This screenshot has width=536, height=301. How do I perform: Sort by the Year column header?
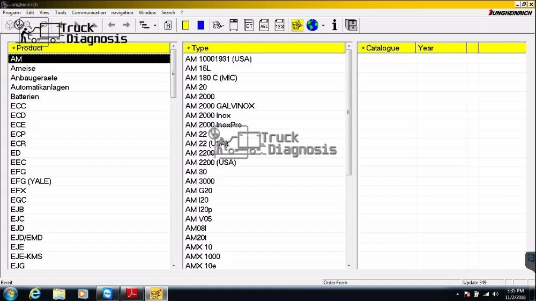(441, 48)
